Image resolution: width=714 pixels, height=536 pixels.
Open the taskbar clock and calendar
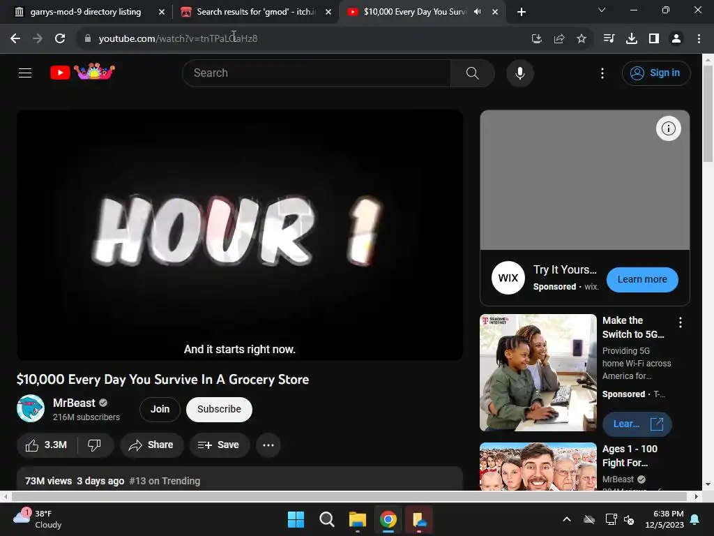[664, 519]
